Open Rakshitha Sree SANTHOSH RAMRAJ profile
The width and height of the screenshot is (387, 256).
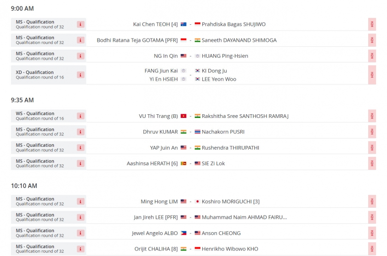[x=245, y=116]
